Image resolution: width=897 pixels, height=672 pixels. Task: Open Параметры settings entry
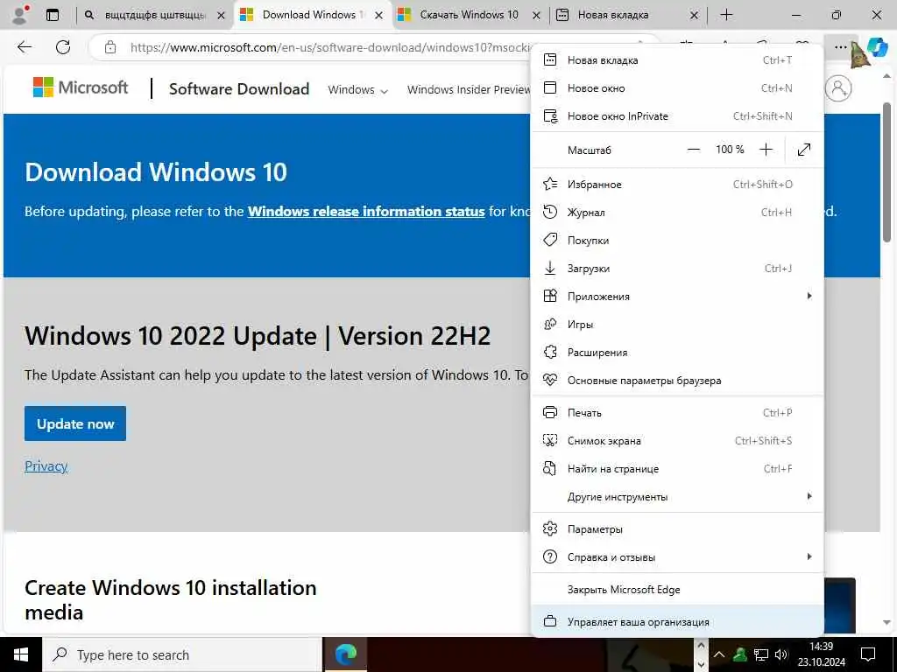(x=677, y=529)
